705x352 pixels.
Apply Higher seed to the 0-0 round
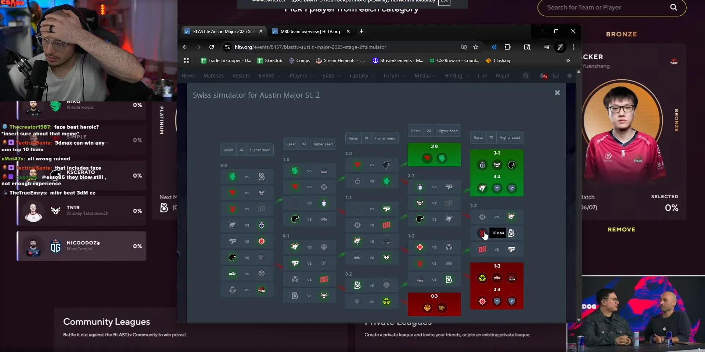pos(260,150)
